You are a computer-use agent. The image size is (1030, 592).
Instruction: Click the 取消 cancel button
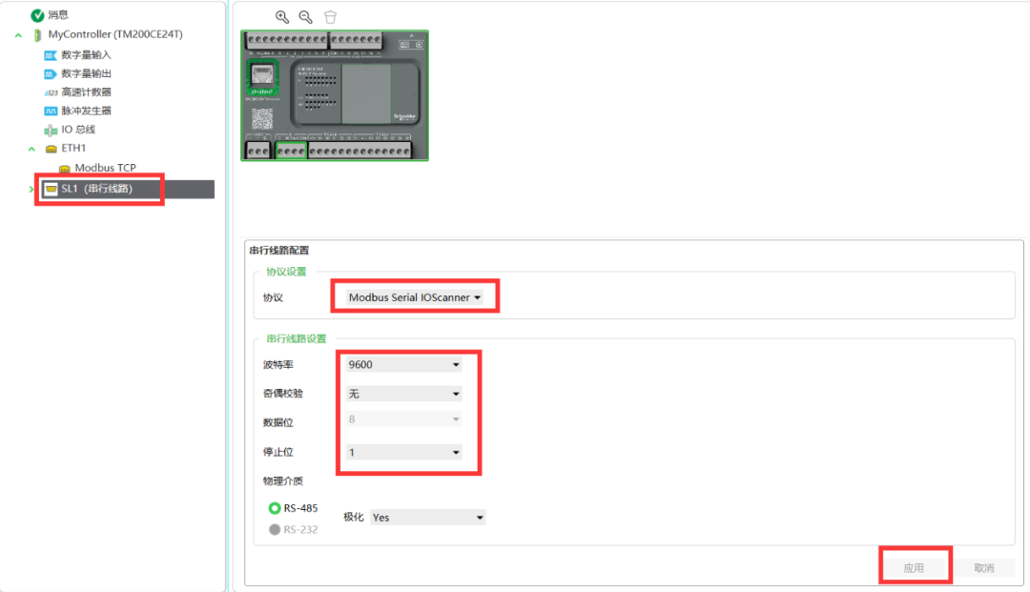(x=984, y=568)
